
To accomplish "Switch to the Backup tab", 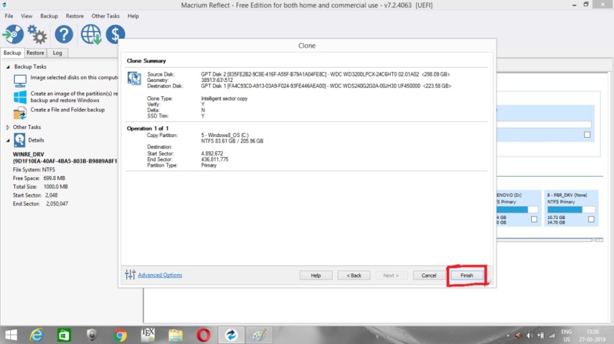I will (12, 53).
